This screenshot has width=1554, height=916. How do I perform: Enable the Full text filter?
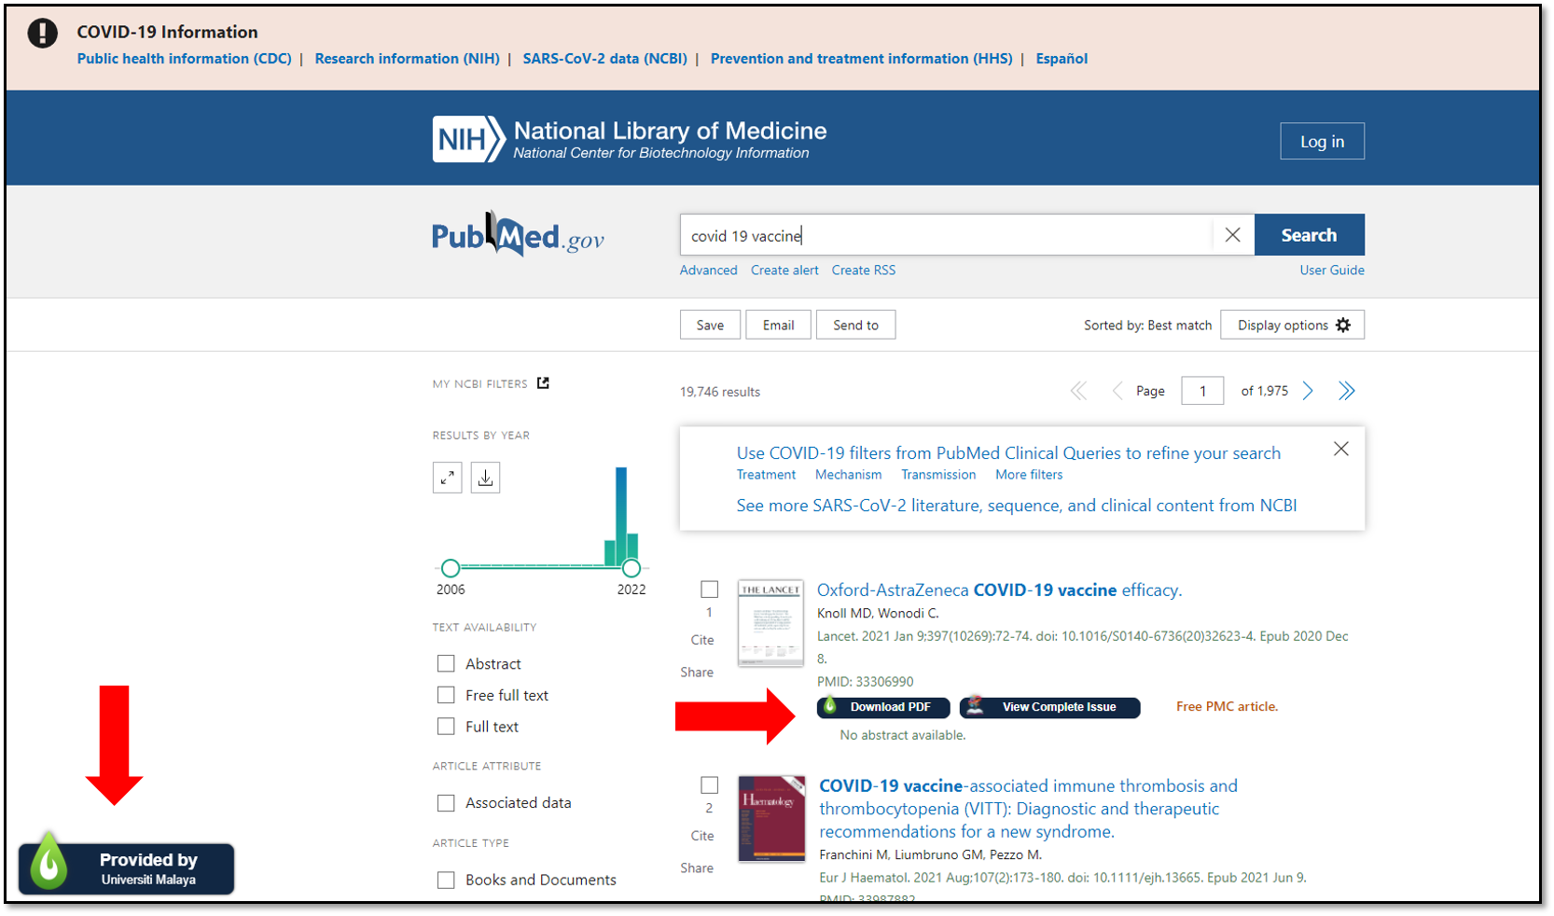tap(446, 726)
